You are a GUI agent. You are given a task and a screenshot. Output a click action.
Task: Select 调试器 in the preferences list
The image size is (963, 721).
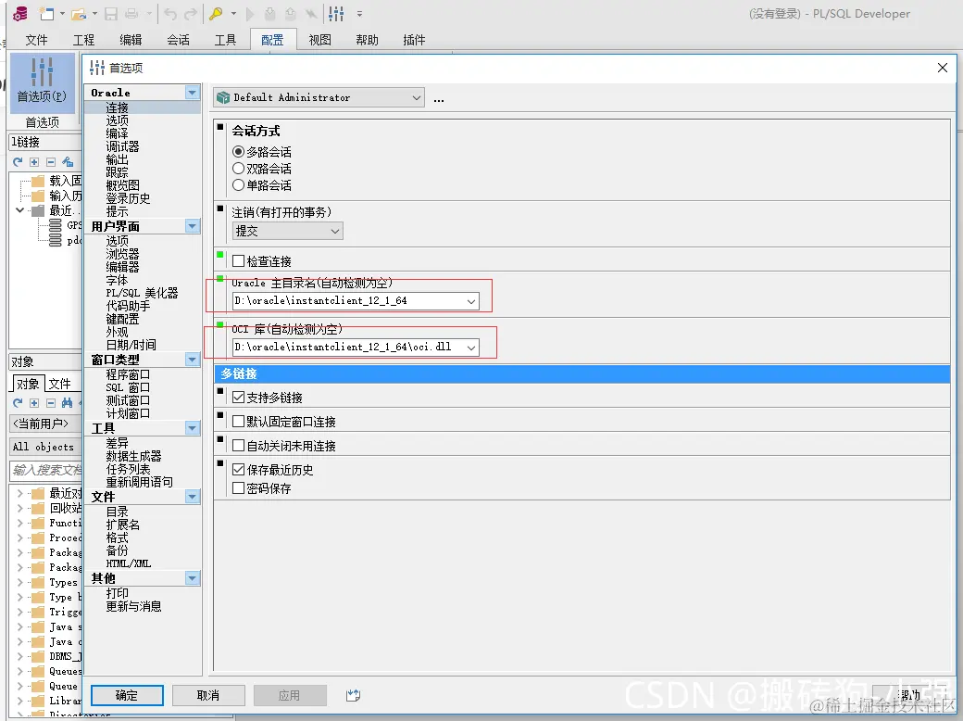(x=122, y=146)
